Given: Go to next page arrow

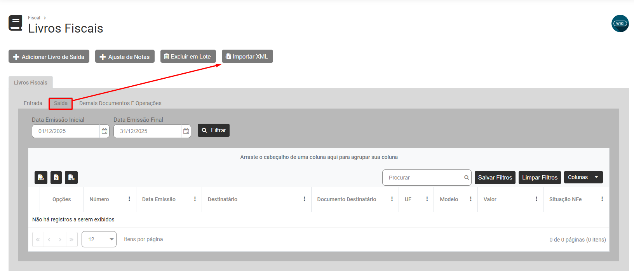Looking at the screenshot, I should pyautogui.click(x=61, y=240).
